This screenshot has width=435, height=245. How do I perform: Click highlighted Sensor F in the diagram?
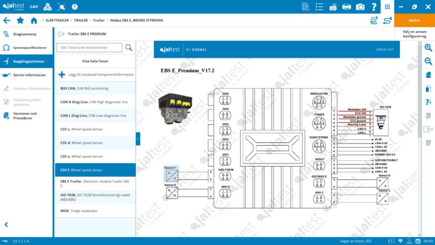tap(171, 174)
